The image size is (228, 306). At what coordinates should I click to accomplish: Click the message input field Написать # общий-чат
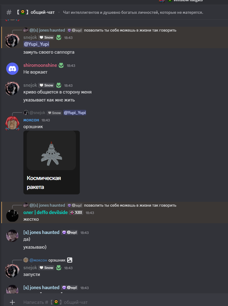click(117, 302)
